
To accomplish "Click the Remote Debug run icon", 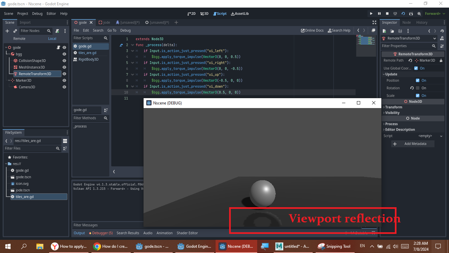I will [395, 14].
